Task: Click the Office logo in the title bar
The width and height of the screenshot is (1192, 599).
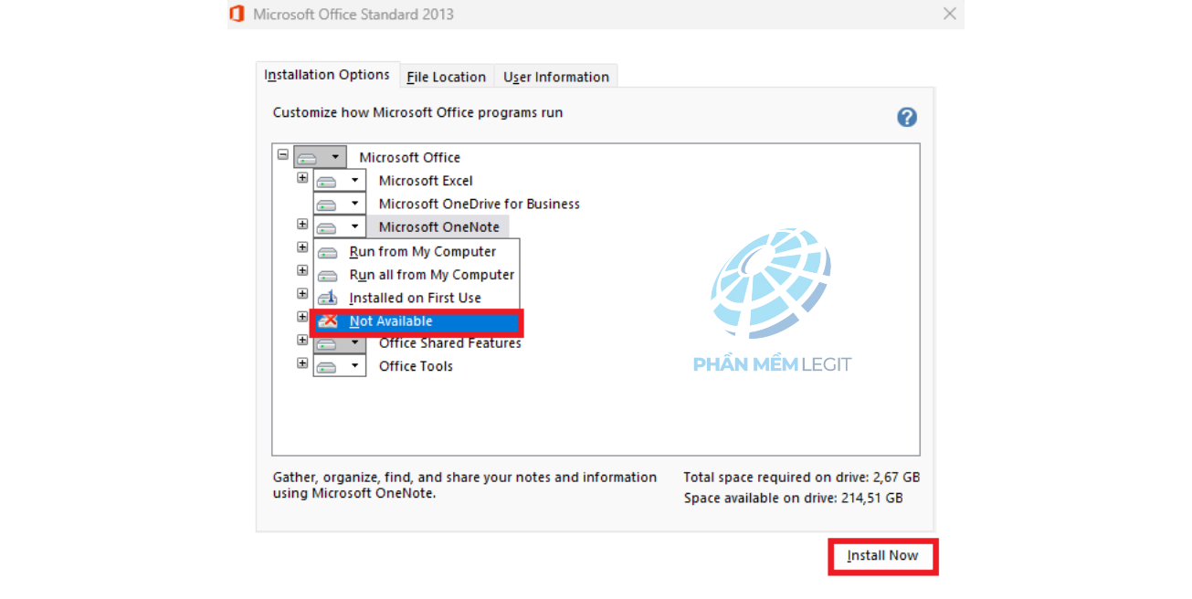Action: pyautogui.click(x=237, y=14)
